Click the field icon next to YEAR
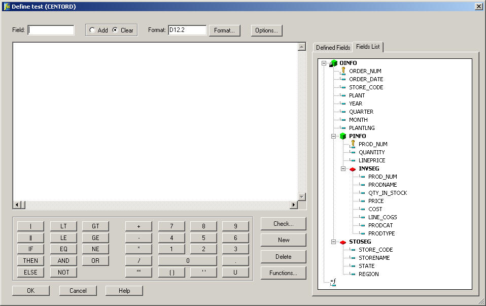Screen dimensions: 486x306 pos(343,104)
